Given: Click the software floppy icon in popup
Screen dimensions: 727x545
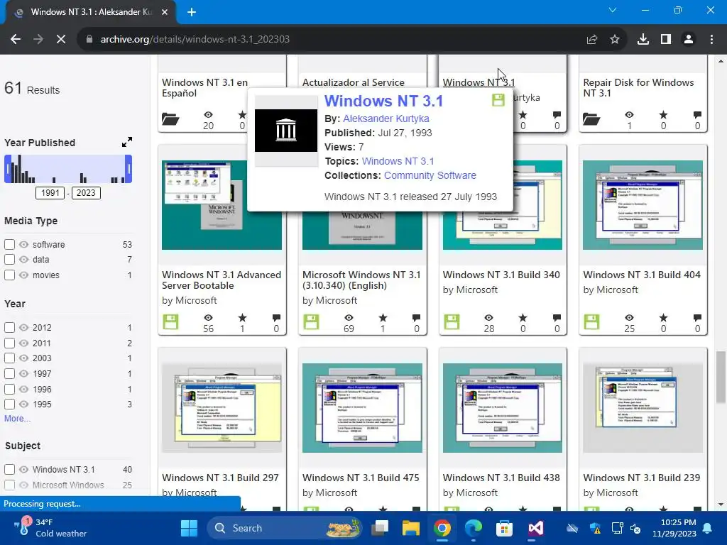Looking at the screenshot, I should tap(498, 100).
